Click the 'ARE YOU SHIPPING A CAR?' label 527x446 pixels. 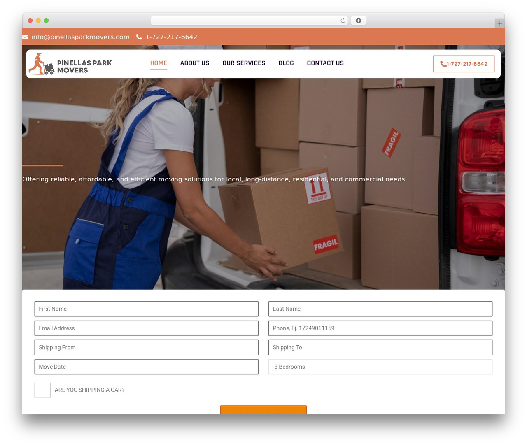[x=89, y=390]
